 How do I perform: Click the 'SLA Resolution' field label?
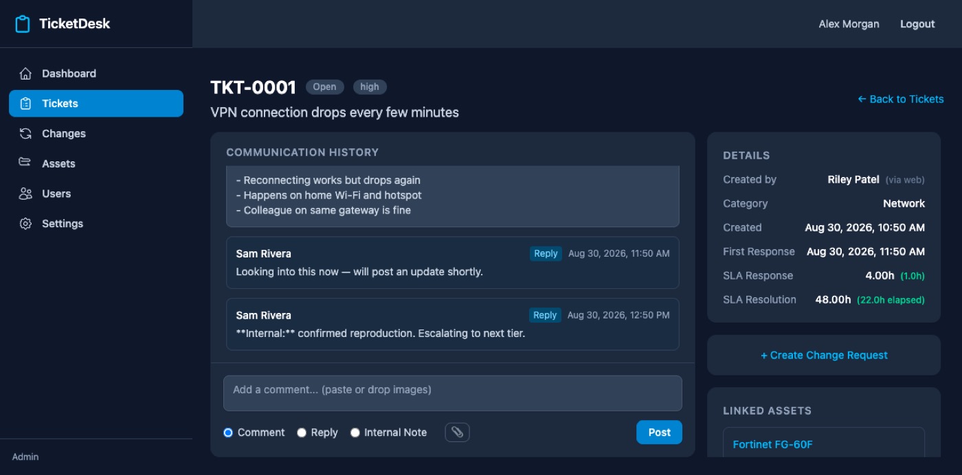click(759, 299)
